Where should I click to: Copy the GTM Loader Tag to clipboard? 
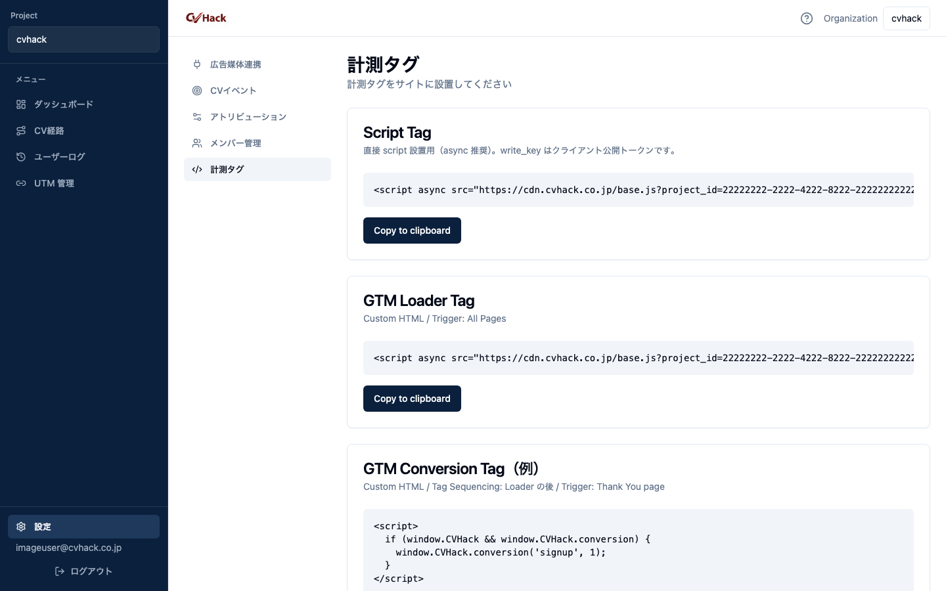click(x=412, y=399)
